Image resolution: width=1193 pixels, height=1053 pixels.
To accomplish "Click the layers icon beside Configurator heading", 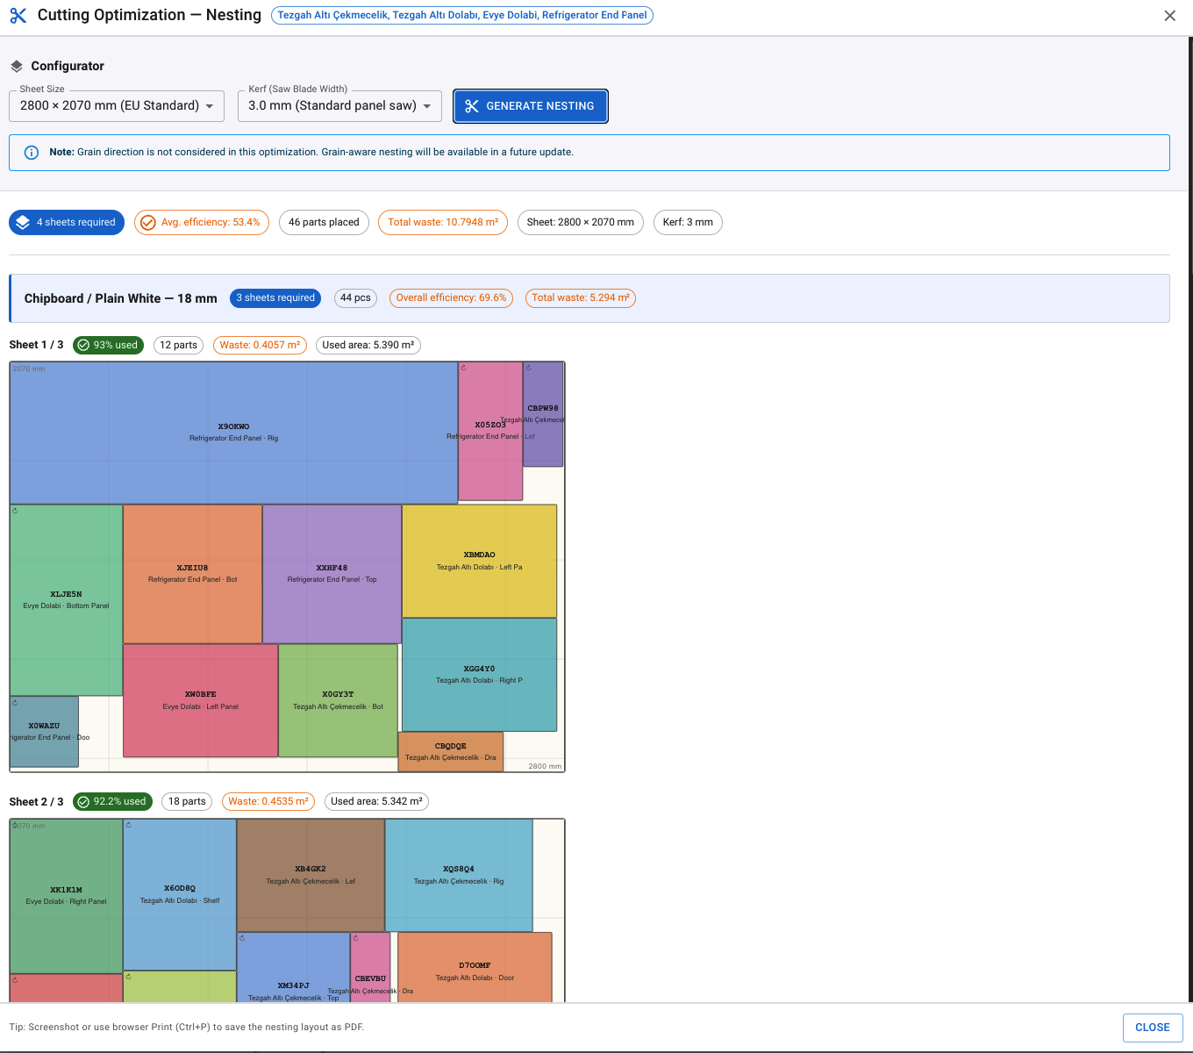I will point(17,66).
